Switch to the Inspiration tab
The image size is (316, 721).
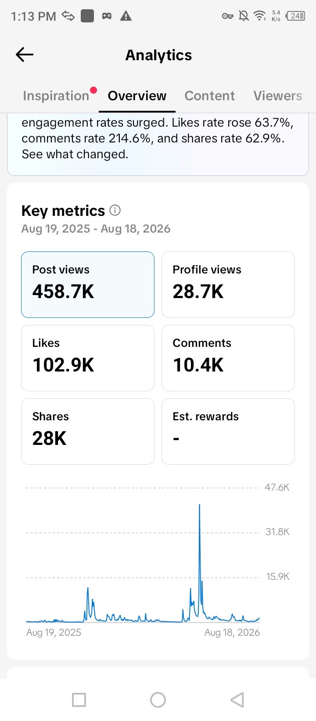(x=56, y=96)
